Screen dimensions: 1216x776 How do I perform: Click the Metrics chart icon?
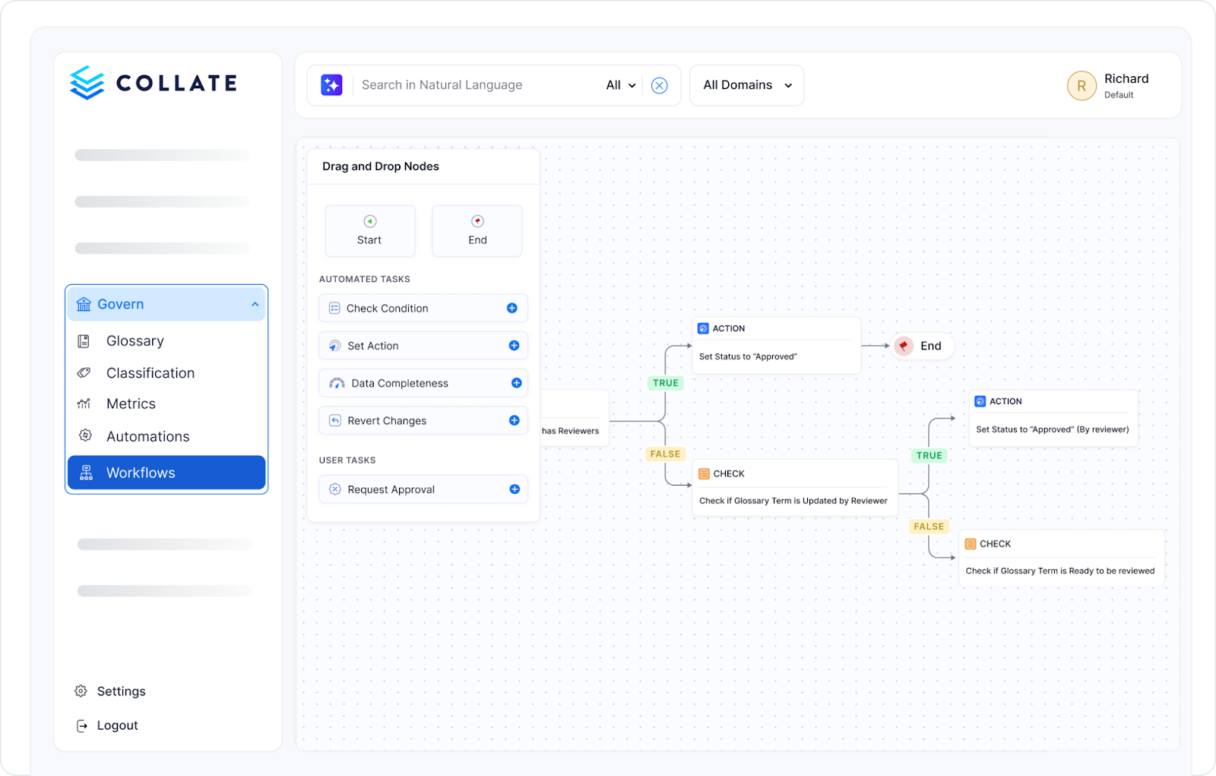coord(84,404)
